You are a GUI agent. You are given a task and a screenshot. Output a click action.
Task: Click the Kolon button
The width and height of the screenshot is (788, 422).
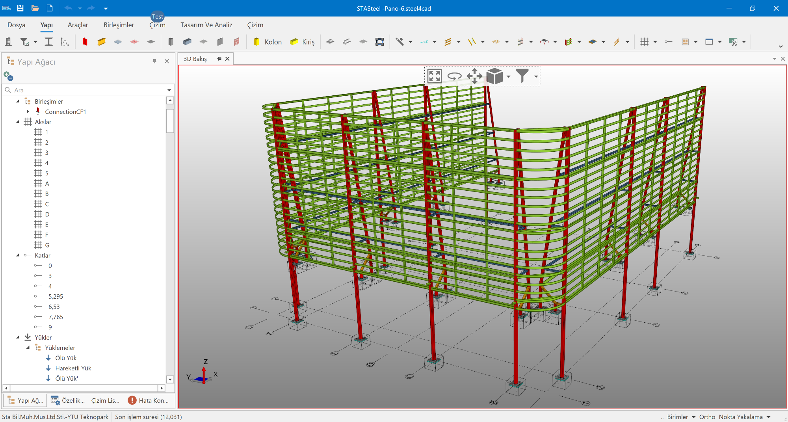point(268,42)
